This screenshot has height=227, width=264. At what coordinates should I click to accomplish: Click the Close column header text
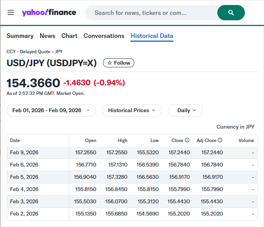177,140
